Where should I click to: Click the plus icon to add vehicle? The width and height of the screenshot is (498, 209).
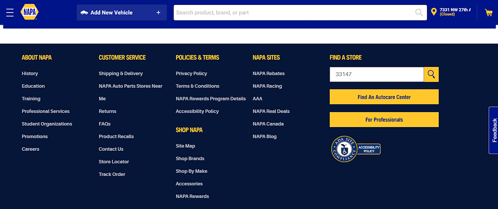(159, 13)
